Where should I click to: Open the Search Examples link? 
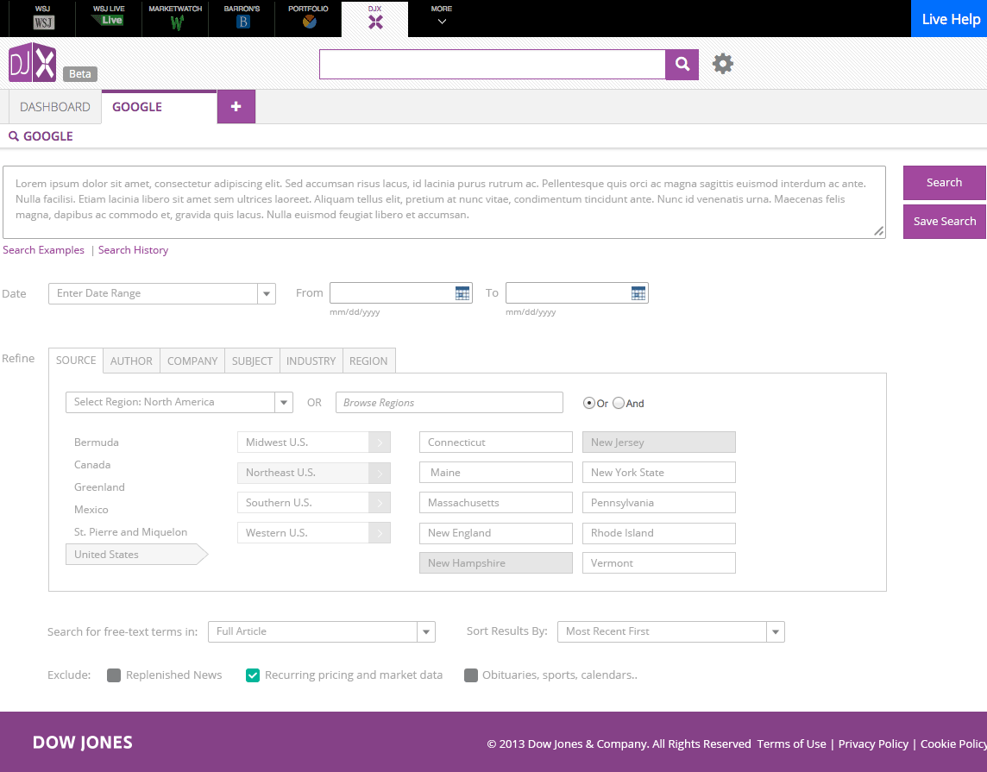coord(43,250)
